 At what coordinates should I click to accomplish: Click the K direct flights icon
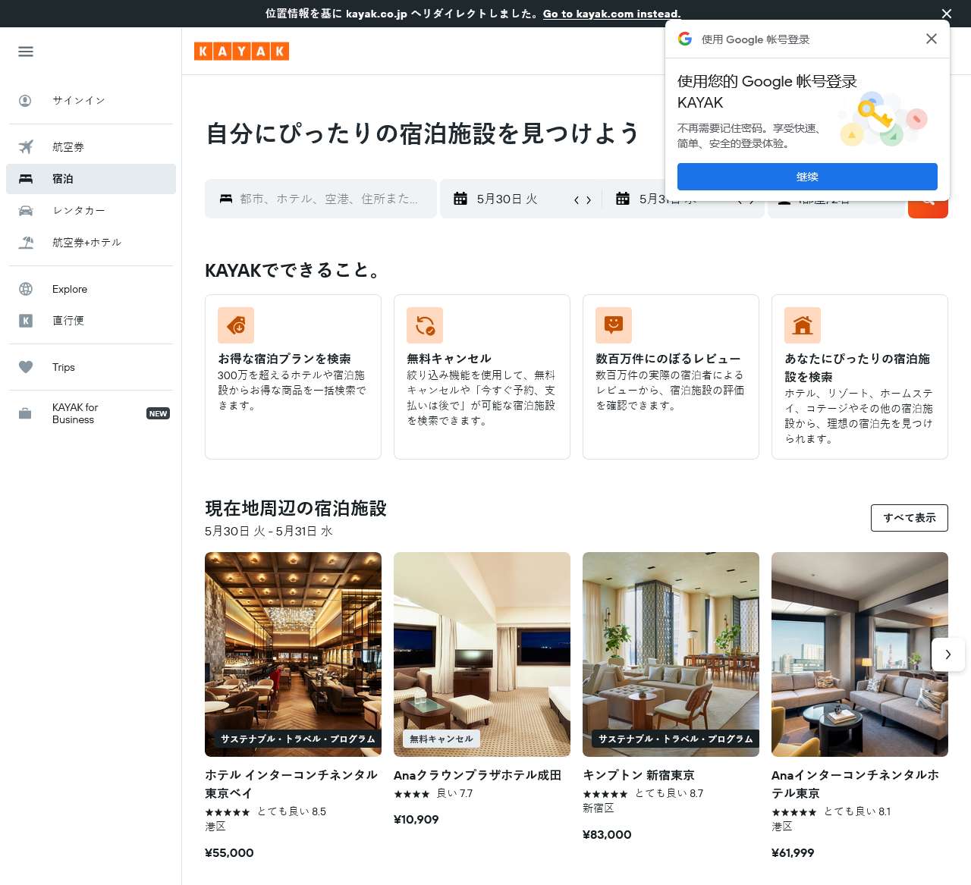click(26, 321)
